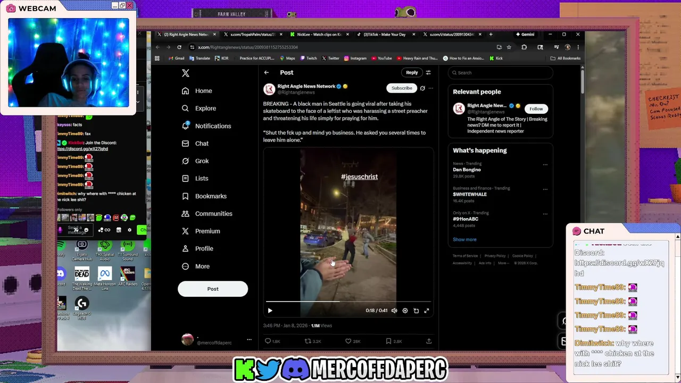681x383 pixels.
Task: Bookmark this page with star icon
Action: click(510, 47)
